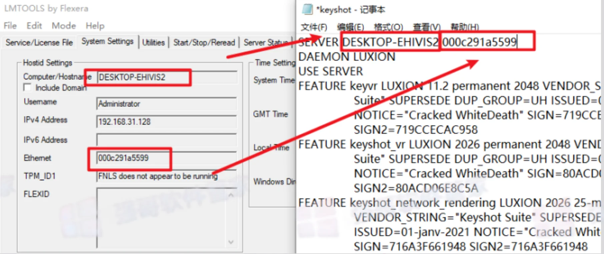
Task: Click the IPv6 Address label
Action: point(45,140)
